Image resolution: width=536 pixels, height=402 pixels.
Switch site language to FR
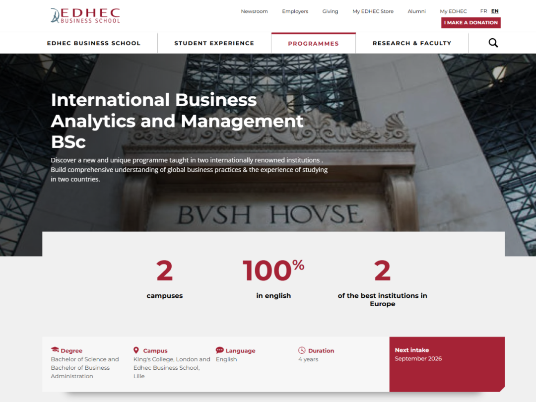point(483,11)
